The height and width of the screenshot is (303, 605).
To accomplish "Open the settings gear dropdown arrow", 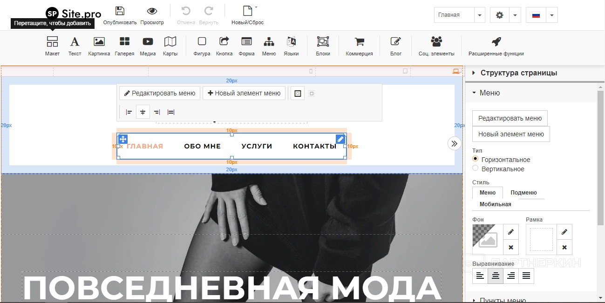I will [x=515, y=15].
